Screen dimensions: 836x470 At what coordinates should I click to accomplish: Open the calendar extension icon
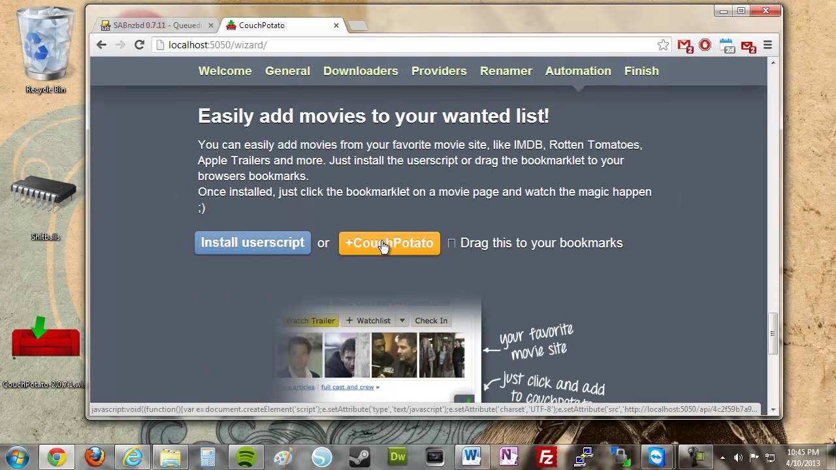point(727,46)
